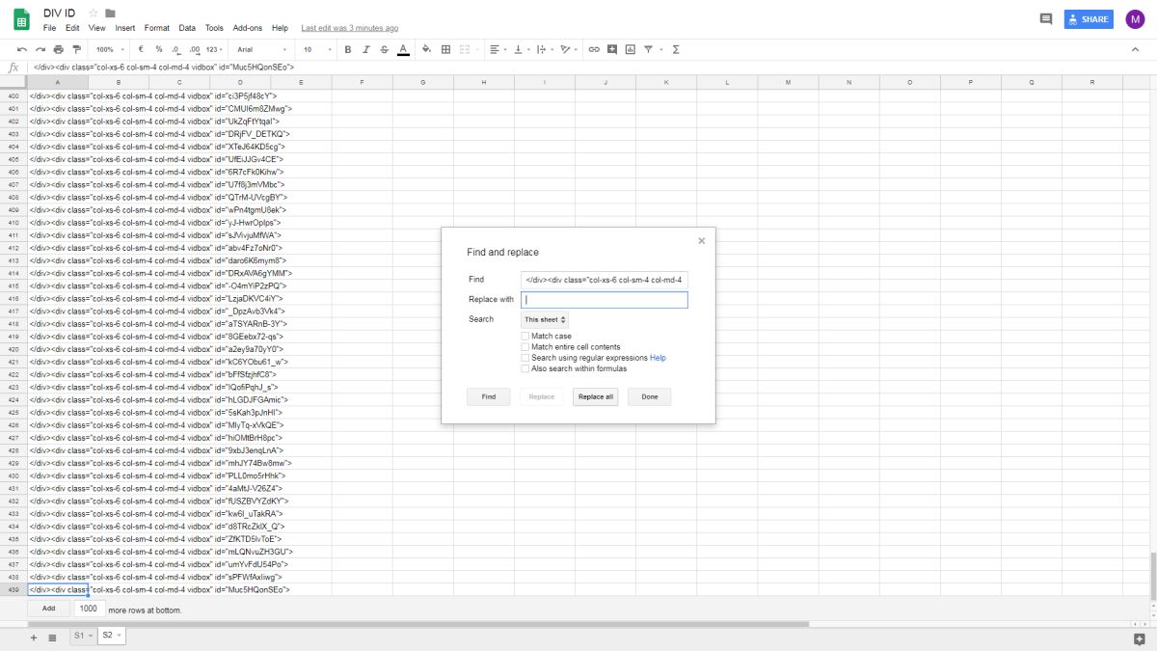Open the fill color picker
Screen dimensions: 1157x651
pos(427,49)
